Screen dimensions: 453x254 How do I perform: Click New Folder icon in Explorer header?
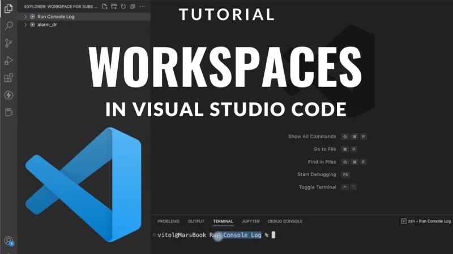pyautogui.click(x=114, y=6)
